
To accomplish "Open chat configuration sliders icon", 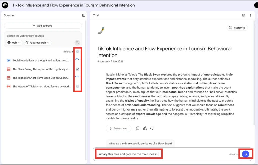I will (243, 15).
